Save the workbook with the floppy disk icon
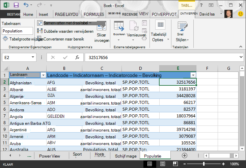 (x=16, y=5)
